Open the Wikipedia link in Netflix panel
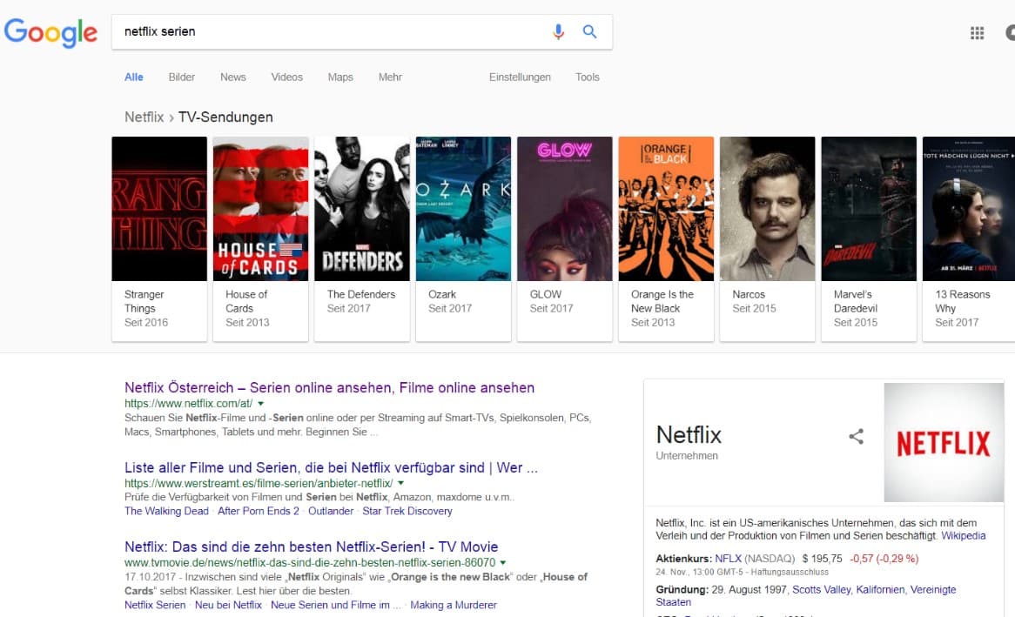Viewport: 1015px width, 617px height. (x=964, y=535)
